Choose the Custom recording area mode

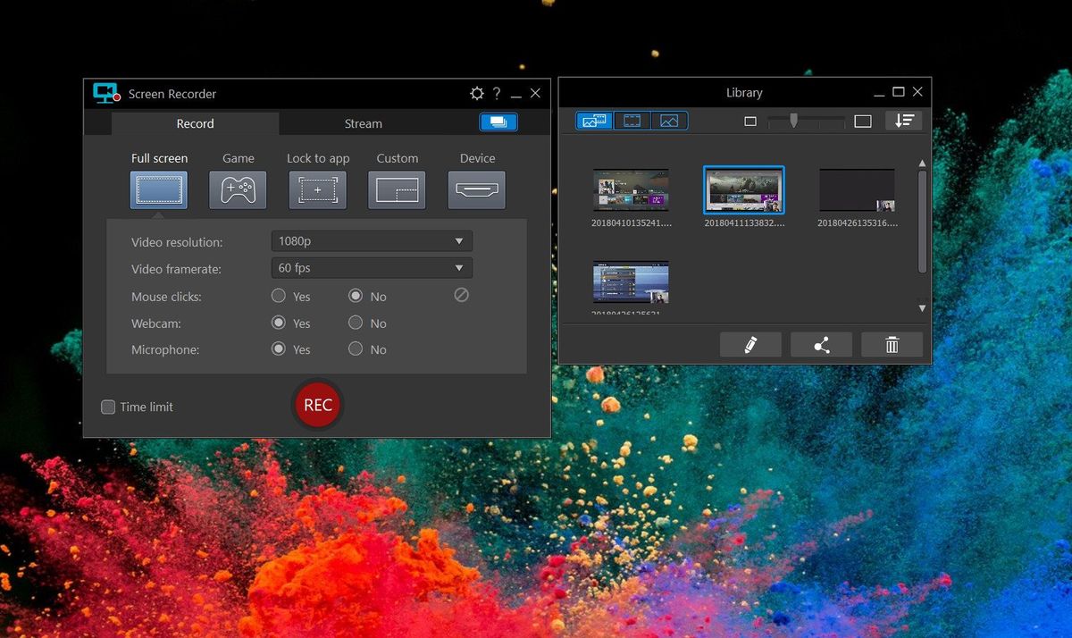click(x=397, y=189)
